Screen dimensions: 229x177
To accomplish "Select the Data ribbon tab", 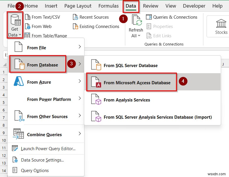I will click(x=131, y=6).
